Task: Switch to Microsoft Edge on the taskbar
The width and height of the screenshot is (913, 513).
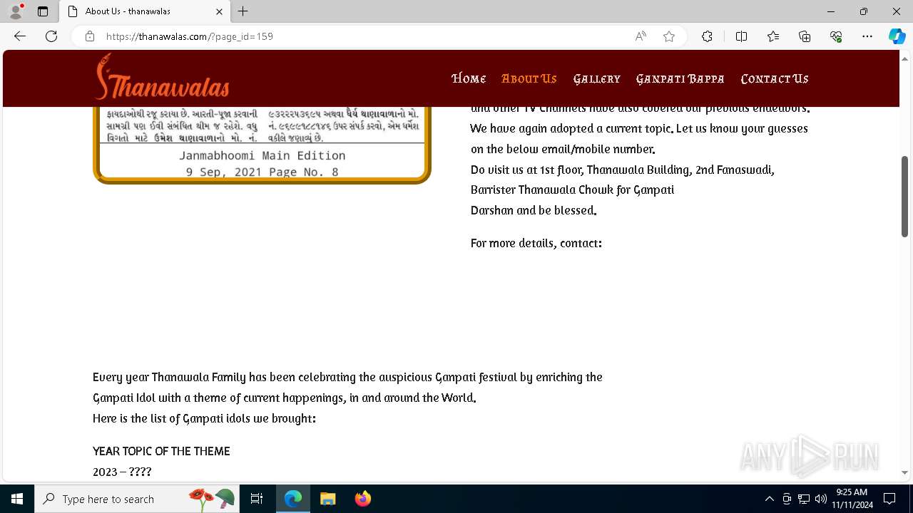Action: pyautogui.click(x=293, y=499)
